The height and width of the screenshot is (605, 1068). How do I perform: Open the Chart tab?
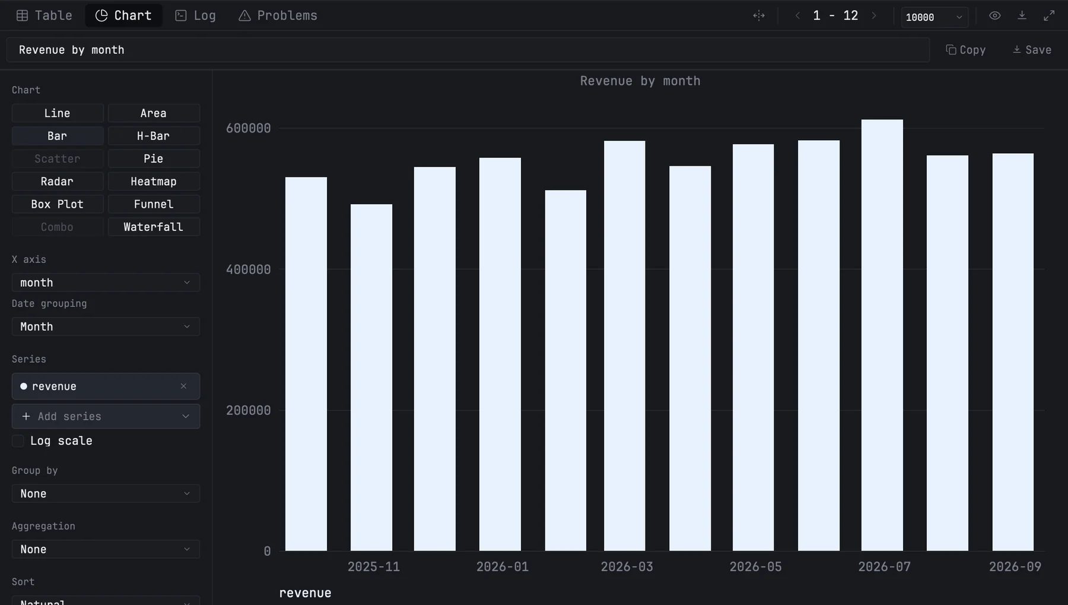click(123, 15)
